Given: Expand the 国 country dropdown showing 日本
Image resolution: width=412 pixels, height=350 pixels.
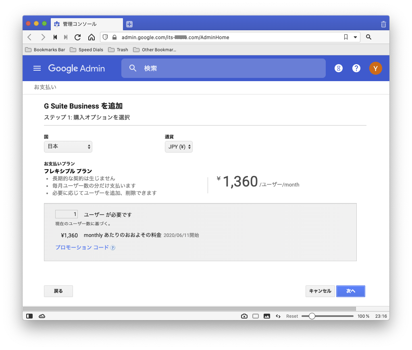Looking at the screenshot, I should tap(68, 147).
